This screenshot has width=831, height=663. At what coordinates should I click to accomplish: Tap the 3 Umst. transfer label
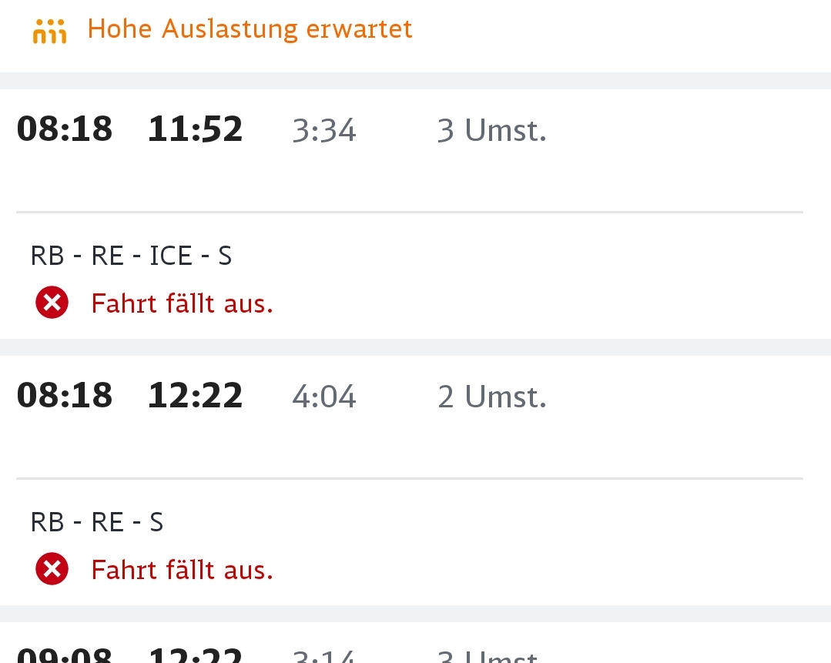pyautogui.click(x=492, y=130)
